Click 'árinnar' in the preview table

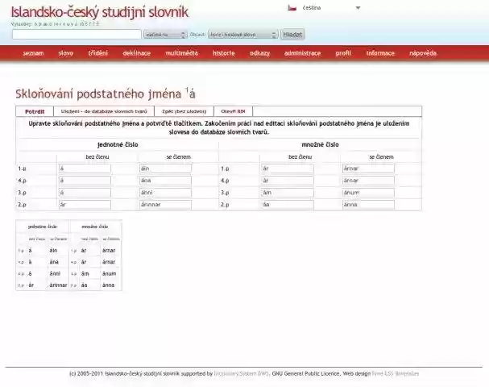(x=58, y=285)
